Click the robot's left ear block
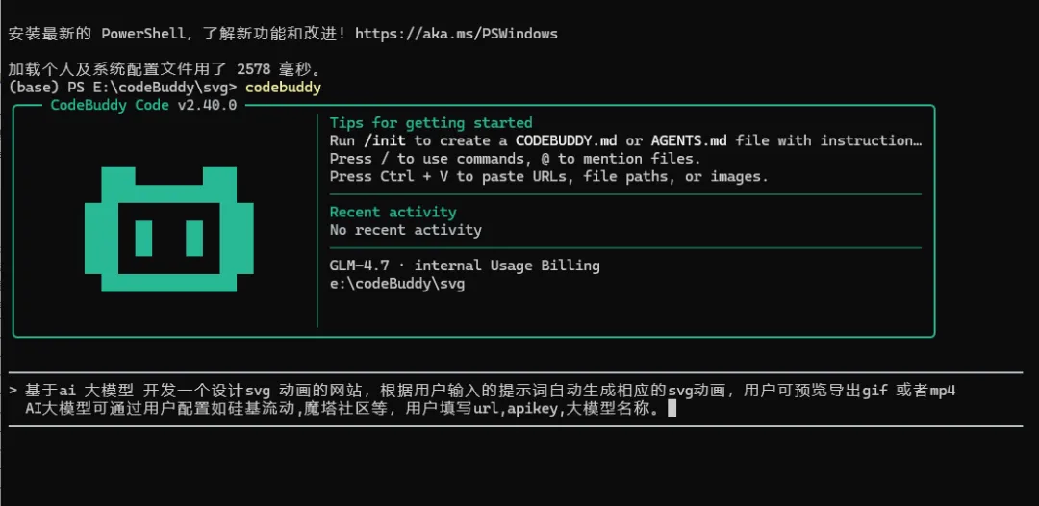Screen dimensions: 1039x506 [x=118, y=178]
